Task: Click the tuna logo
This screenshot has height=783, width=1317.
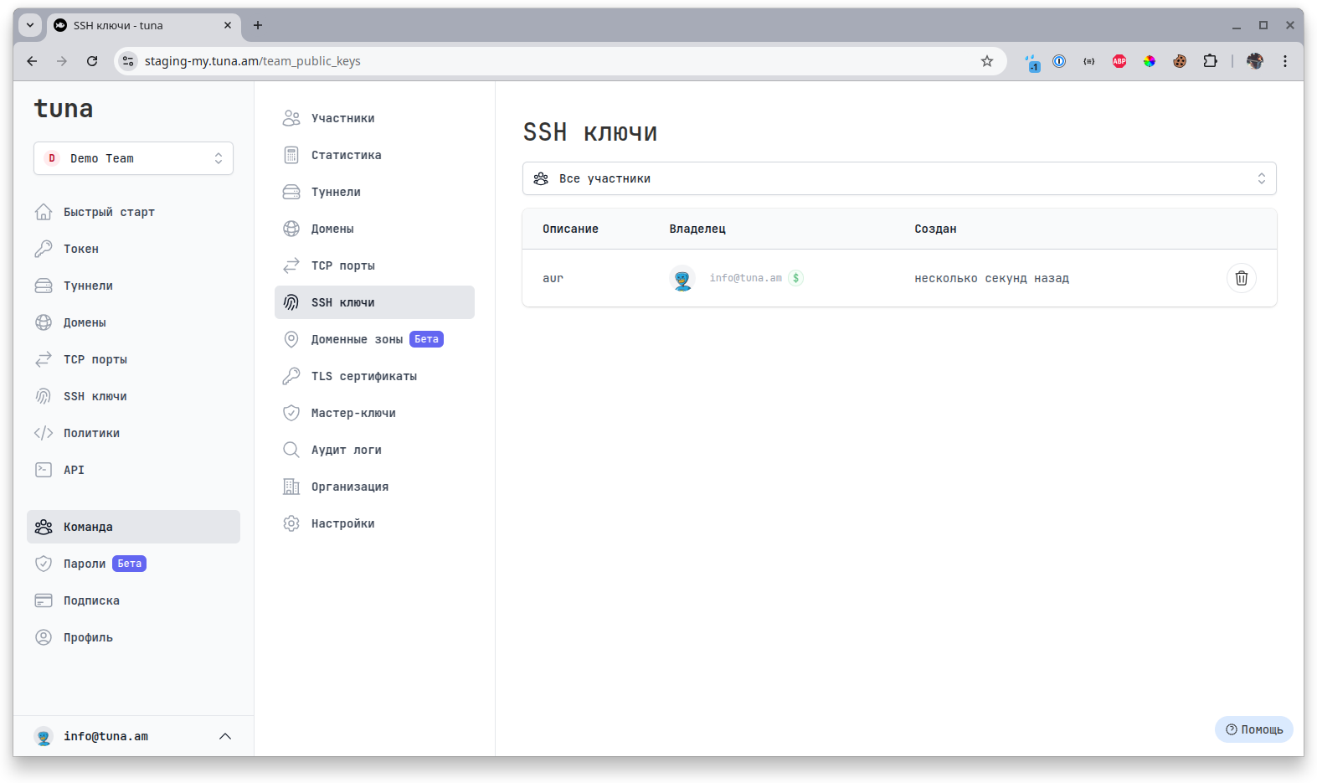Action: [x=64, y=109]
